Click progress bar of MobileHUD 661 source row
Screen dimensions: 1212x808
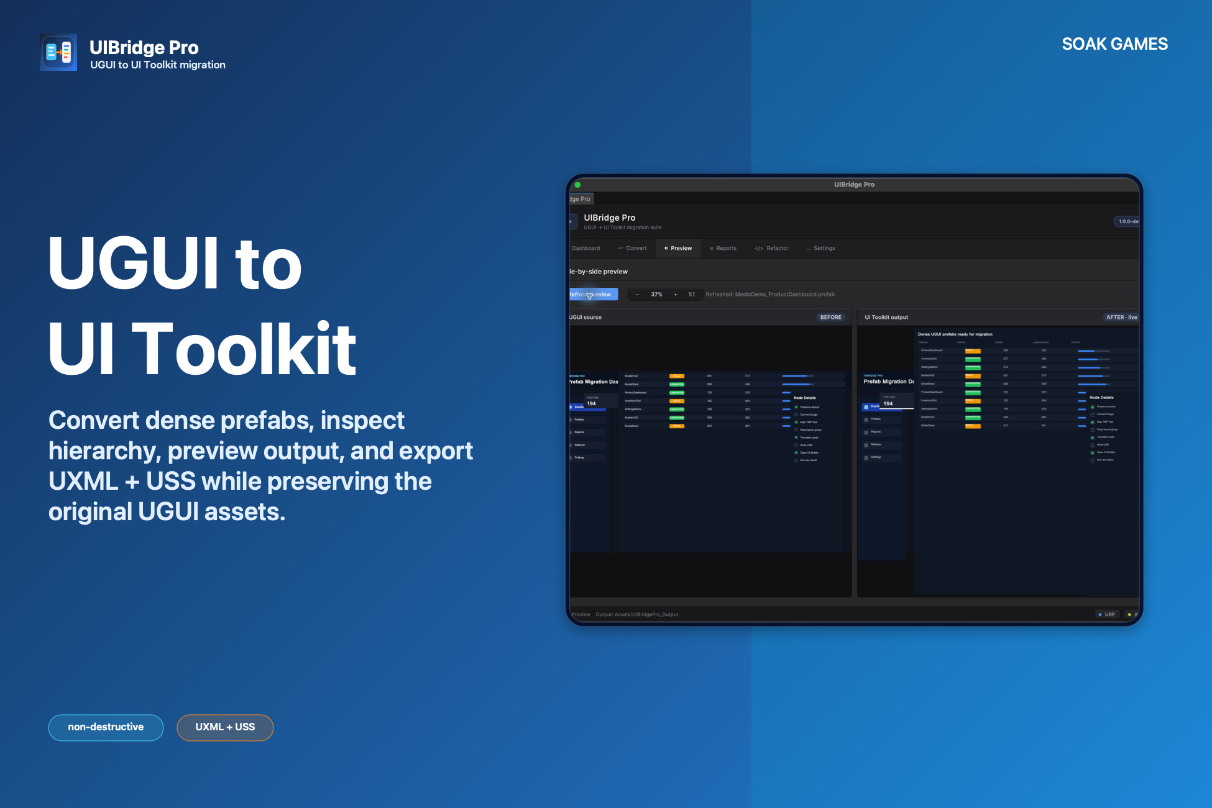pos(798,376)
